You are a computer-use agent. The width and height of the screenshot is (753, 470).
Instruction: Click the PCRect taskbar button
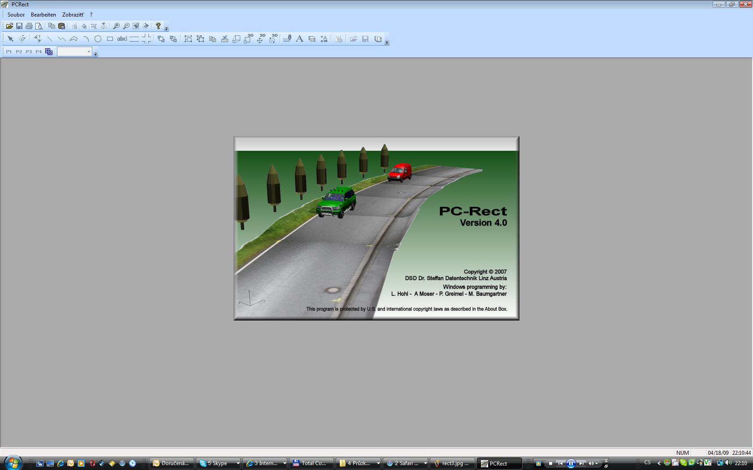(499, 463)
